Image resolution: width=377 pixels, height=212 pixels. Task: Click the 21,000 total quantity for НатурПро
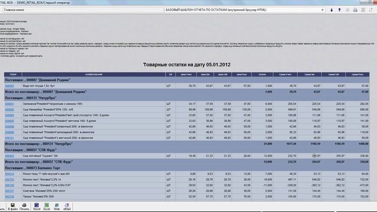[x=268, y=144]
